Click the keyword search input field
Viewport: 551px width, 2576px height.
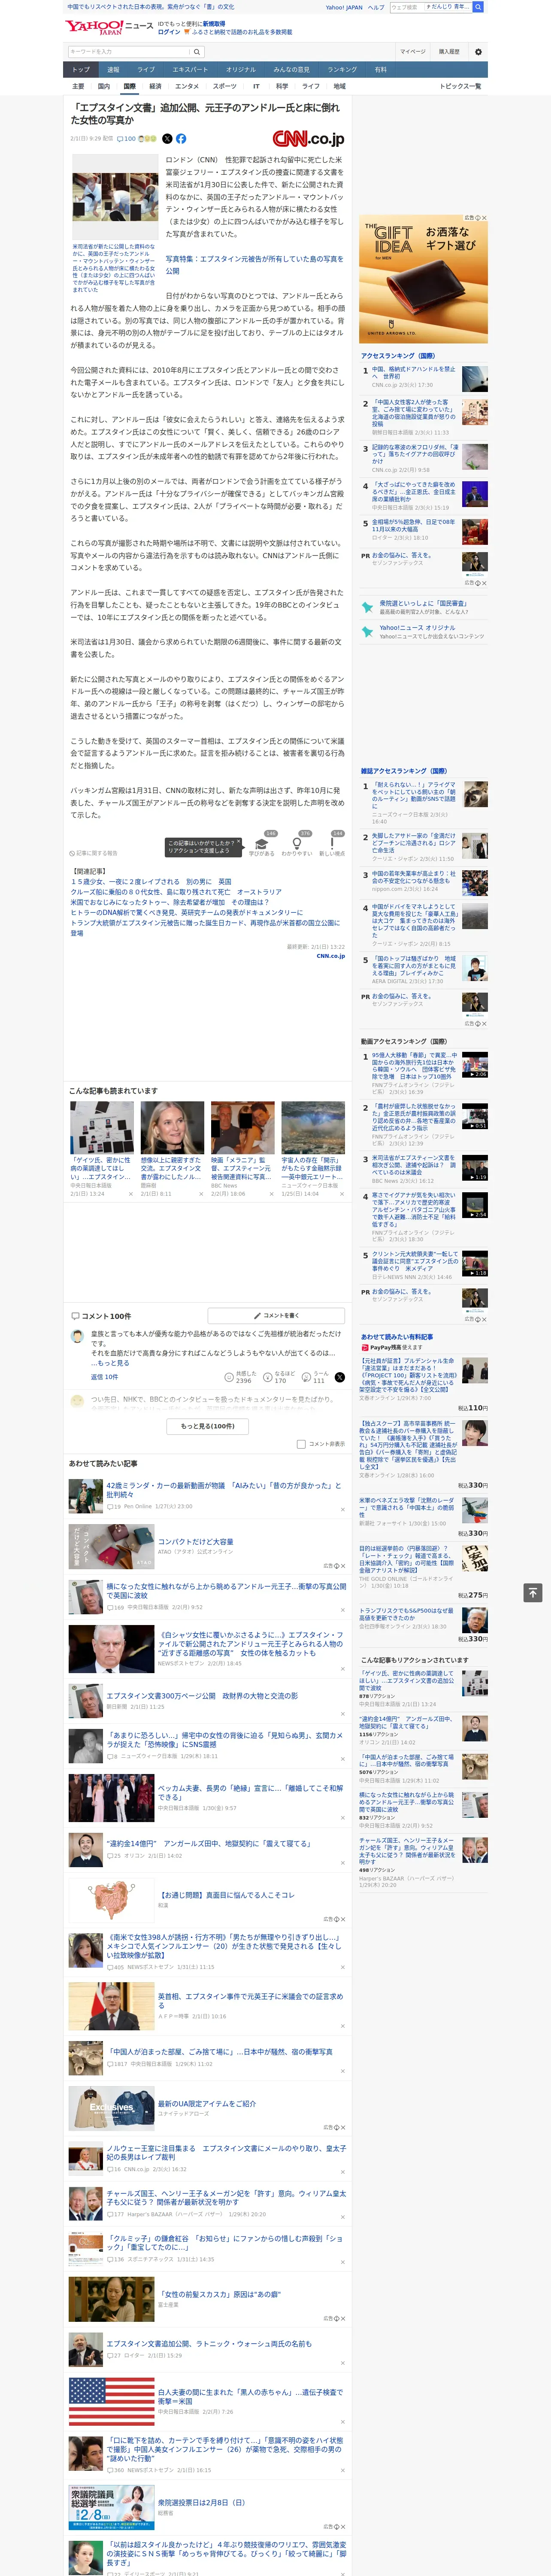coord(129,51)
